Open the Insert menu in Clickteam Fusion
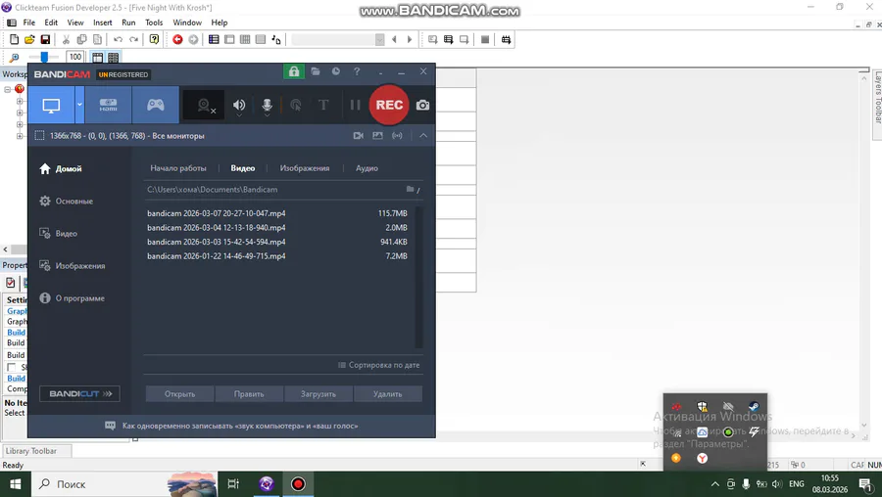 pyautogui.click(x=102, y=23)
